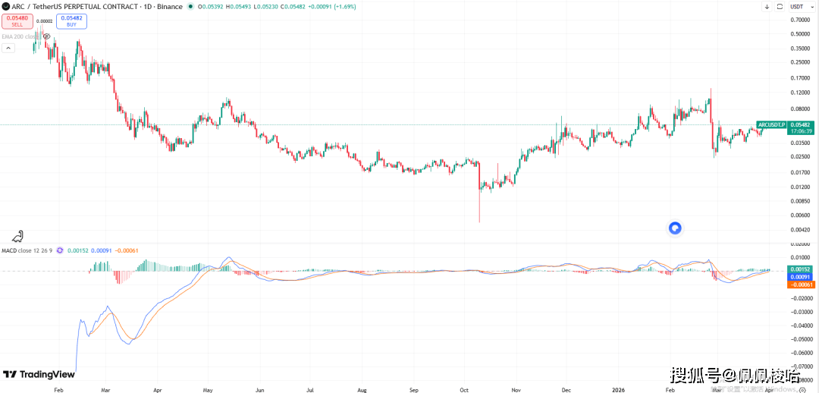This screenshot has height=393, width=819.
Task: Click the blue circular chat bubble icon
Action: tap(674, 228)
